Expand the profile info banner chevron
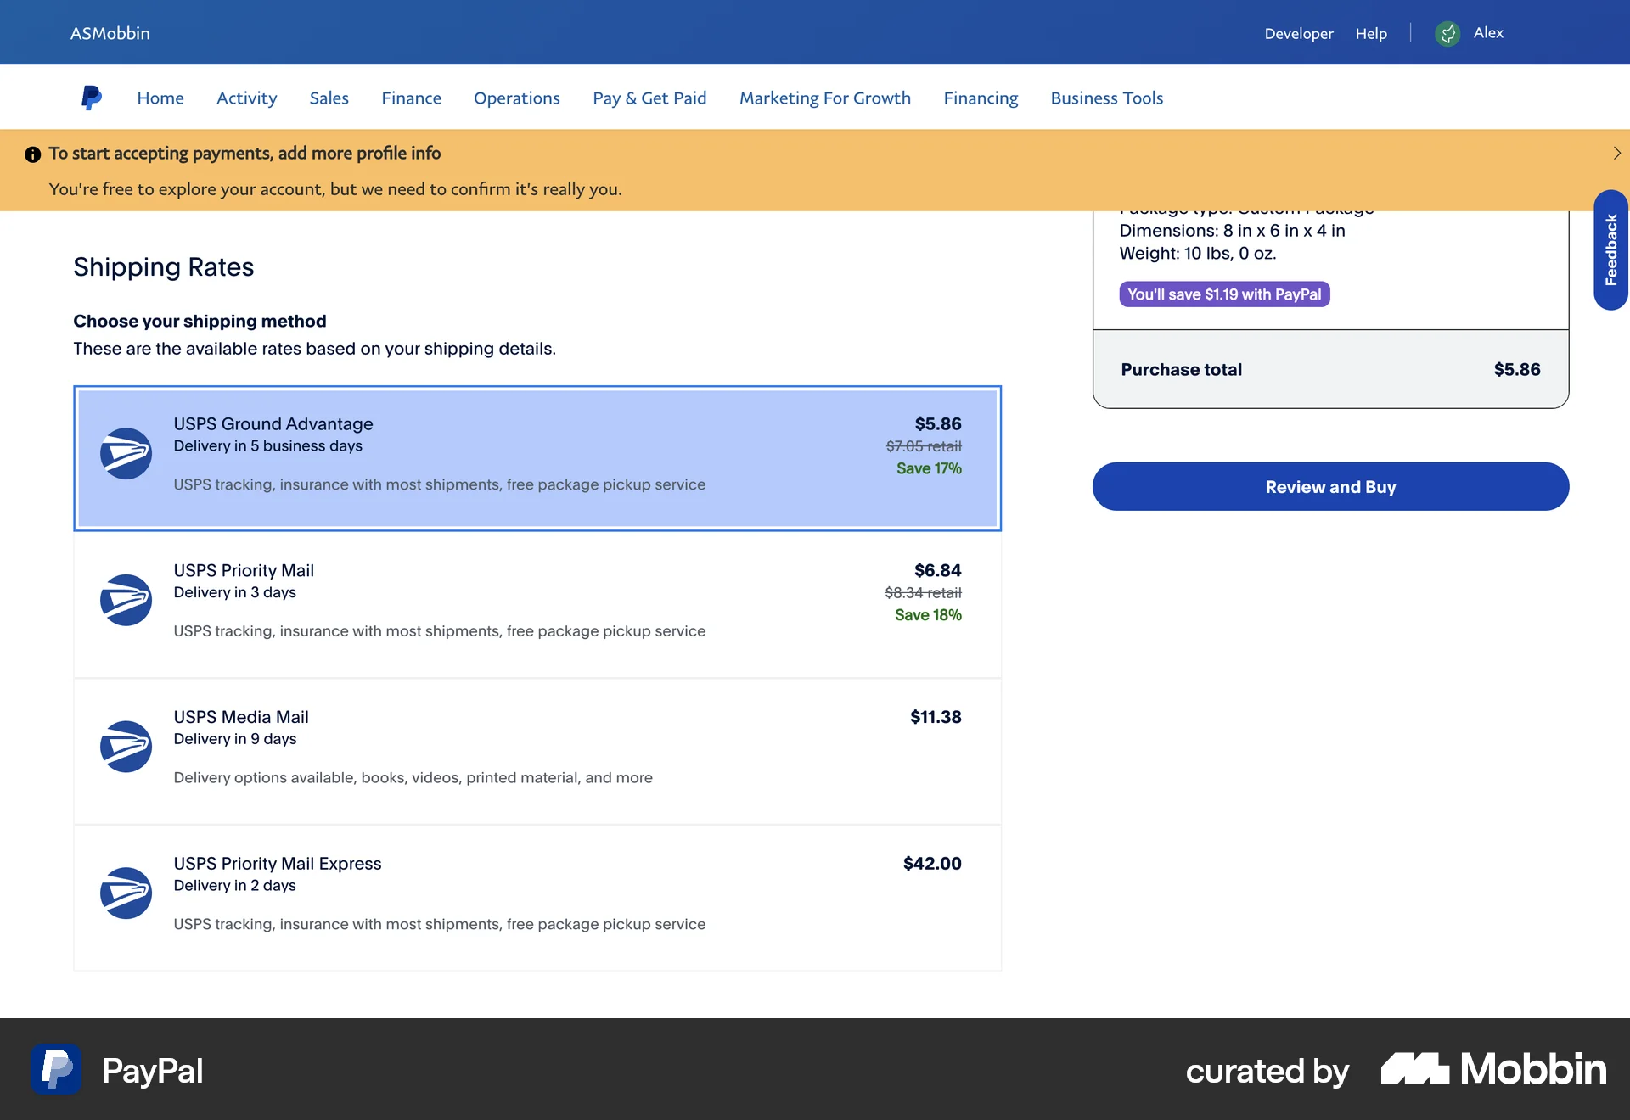The width and height of the screenshot is (1630, 1120). [1616, 154]
